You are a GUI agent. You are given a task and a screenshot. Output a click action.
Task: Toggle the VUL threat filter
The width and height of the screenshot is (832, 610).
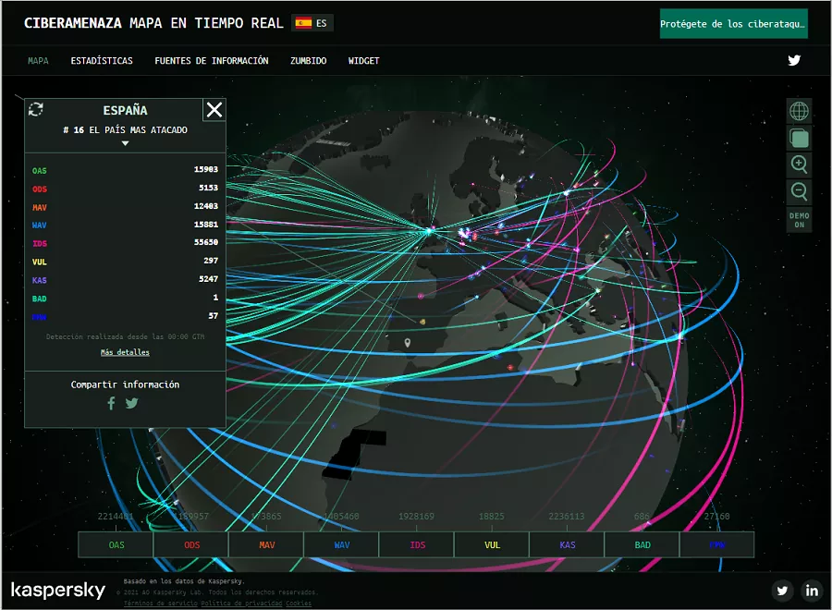492,545
